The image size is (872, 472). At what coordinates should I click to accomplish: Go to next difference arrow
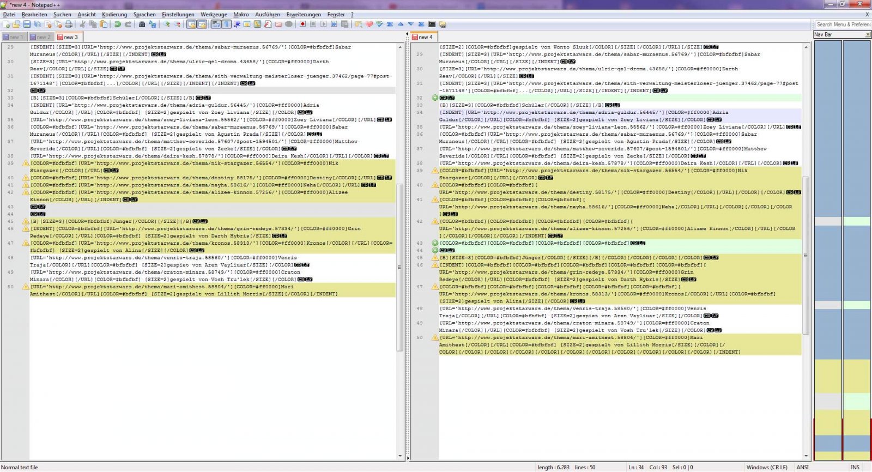pyautogui.click(x=411, y=24)
